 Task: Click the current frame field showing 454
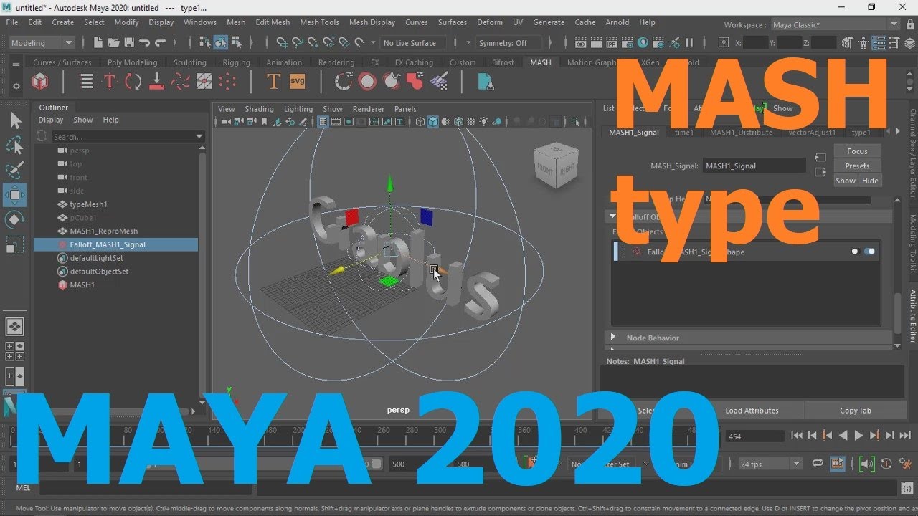[x=754, y=436]
